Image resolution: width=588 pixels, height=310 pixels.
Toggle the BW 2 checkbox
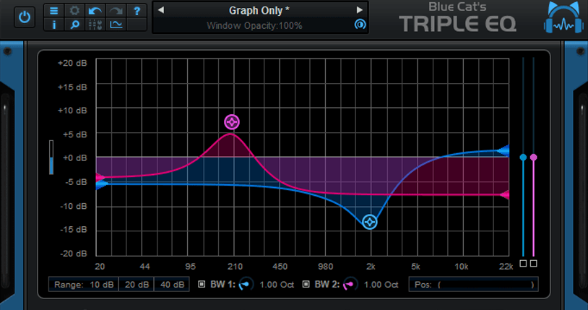pos(306,284)
